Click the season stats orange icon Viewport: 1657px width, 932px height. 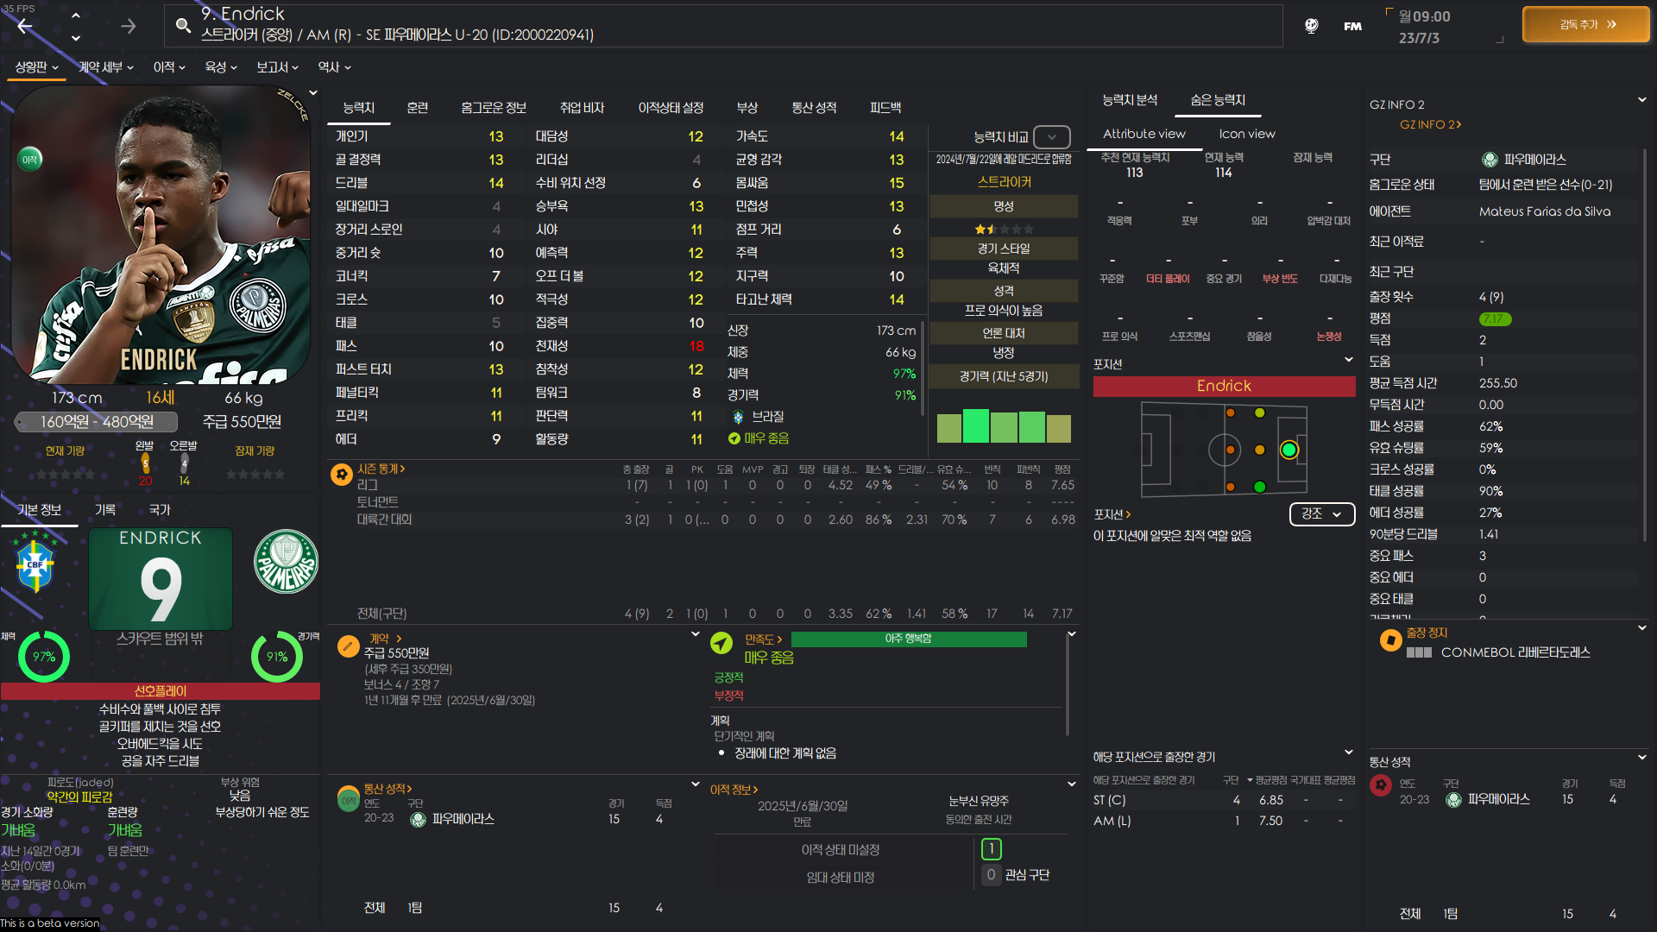pos(342,474)
